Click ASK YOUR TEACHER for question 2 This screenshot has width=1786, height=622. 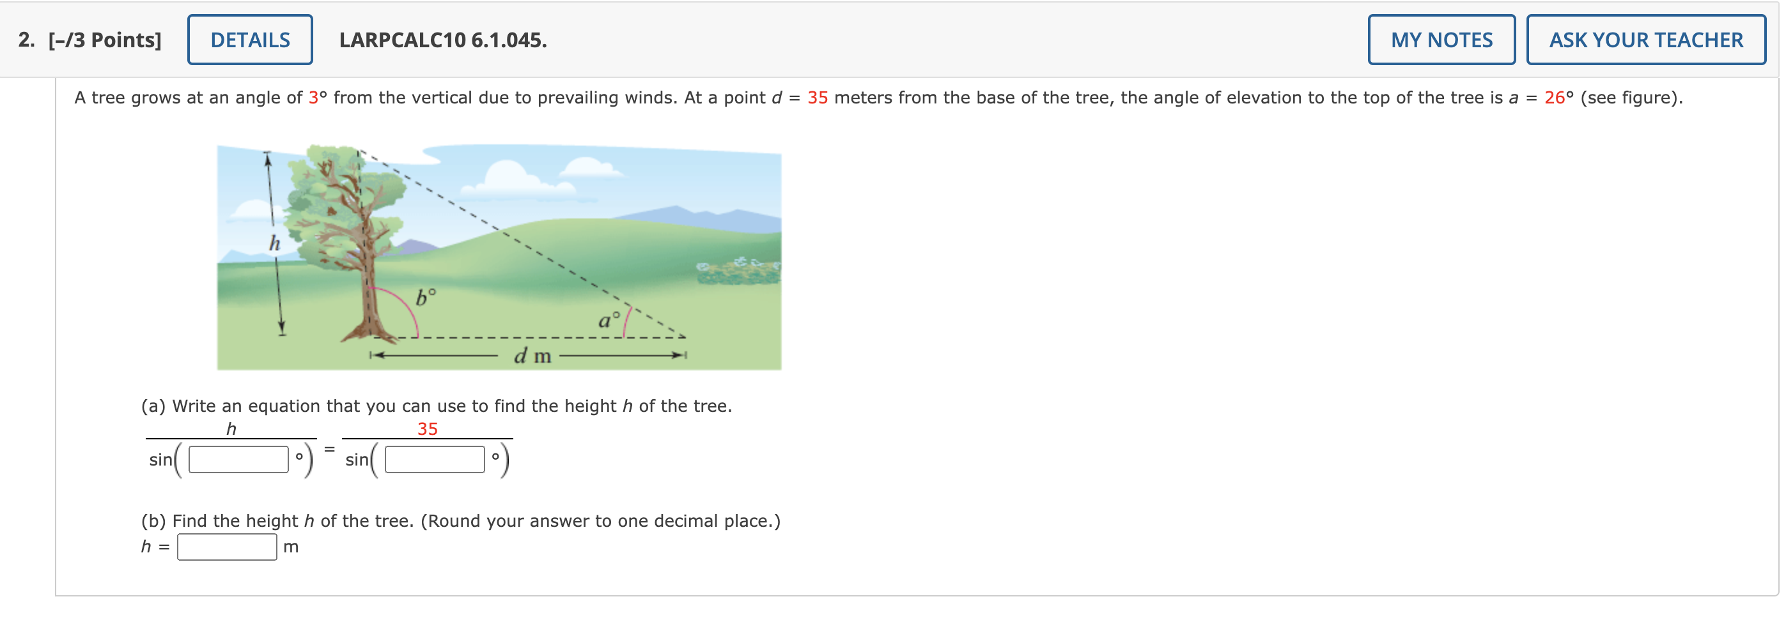pos(1645,40)
